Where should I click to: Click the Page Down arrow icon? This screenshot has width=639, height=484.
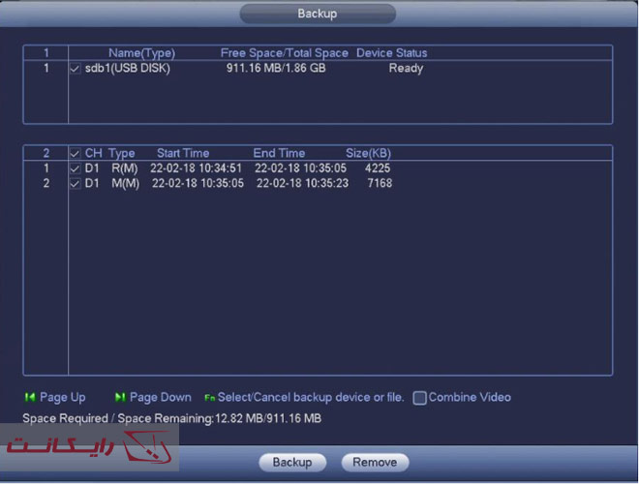[x=120, y=397]
